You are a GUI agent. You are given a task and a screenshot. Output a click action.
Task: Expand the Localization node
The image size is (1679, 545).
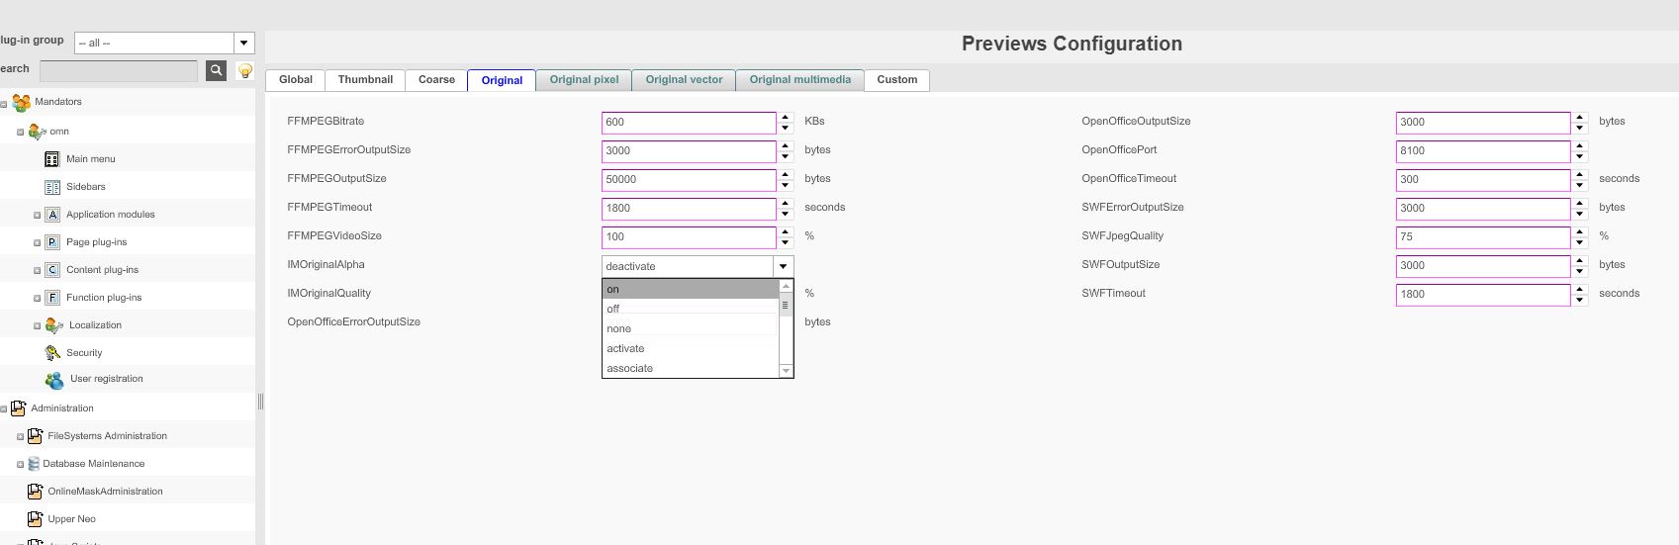[x=38, y=325]
